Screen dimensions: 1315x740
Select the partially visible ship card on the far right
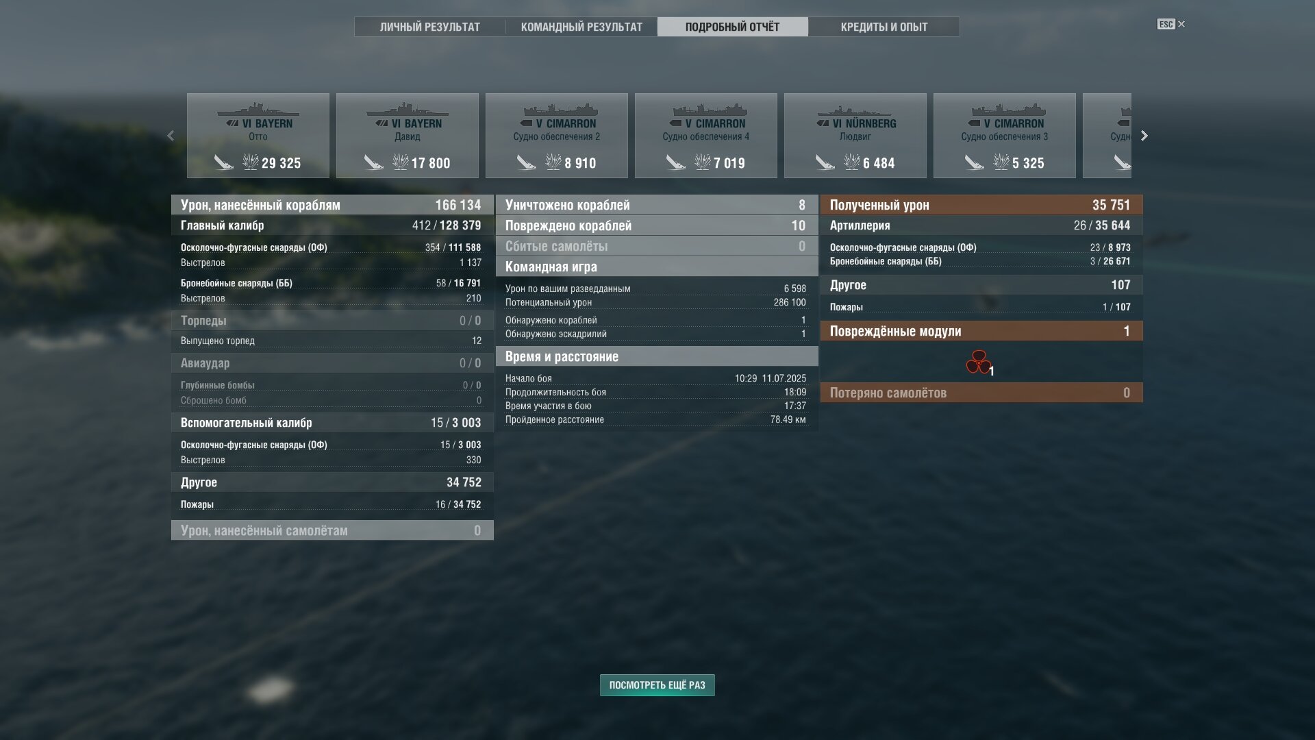point(1107,136)
